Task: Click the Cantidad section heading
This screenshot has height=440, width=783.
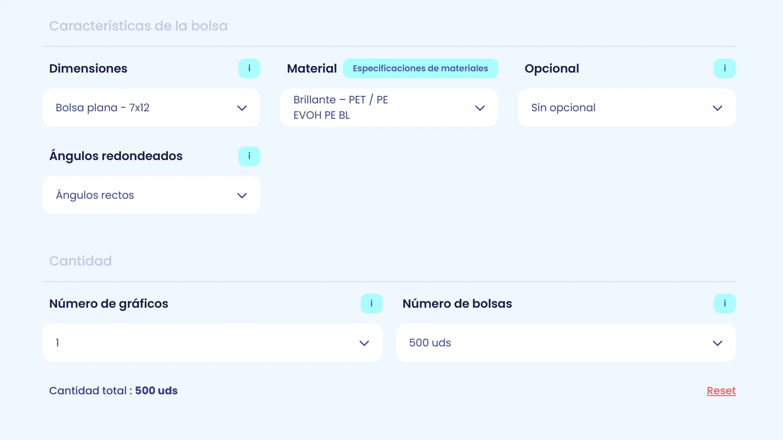Action: pyautogui.click(x=80, y=261)
